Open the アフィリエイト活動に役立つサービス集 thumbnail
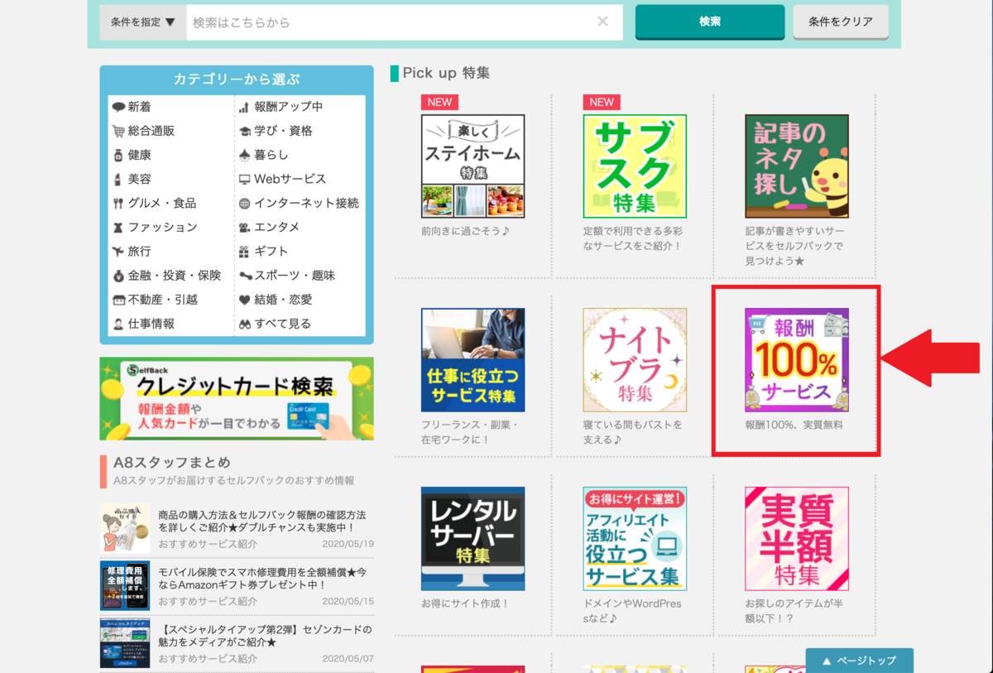The height and width of the screenshot is (673, 993). pyautogui.click(x=635, y=538)
